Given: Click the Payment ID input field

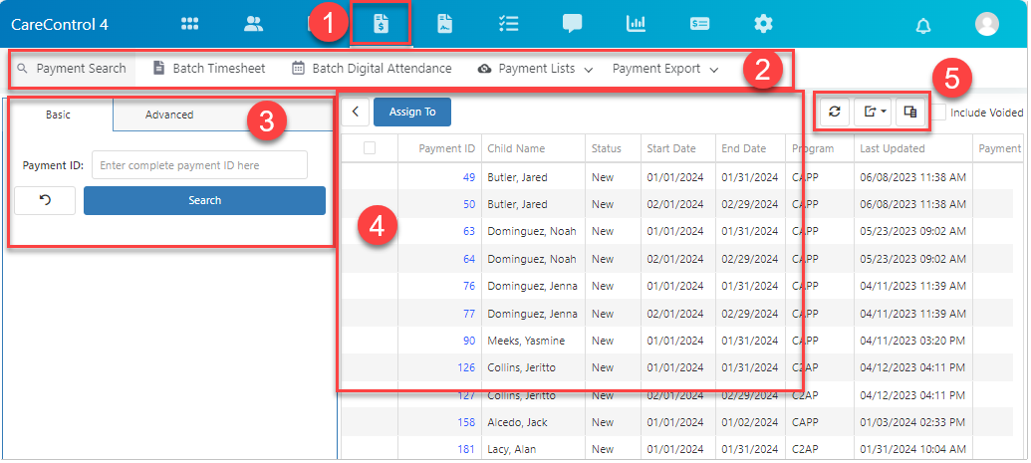Looking at the screenshot, I should (x=199, y=165).
